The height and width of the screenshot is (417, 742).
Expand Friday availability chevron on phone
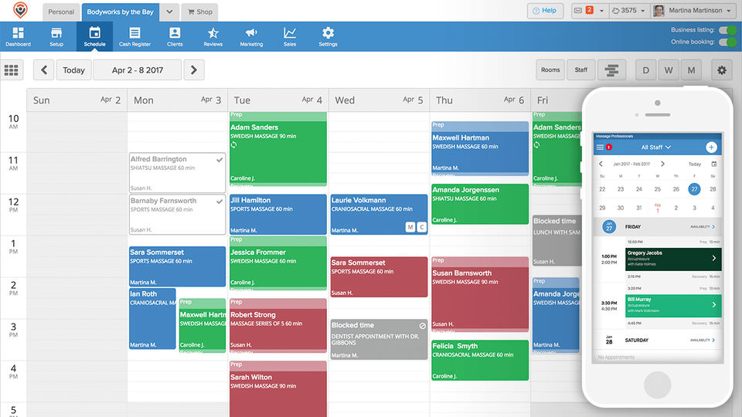tap(713, 227)
